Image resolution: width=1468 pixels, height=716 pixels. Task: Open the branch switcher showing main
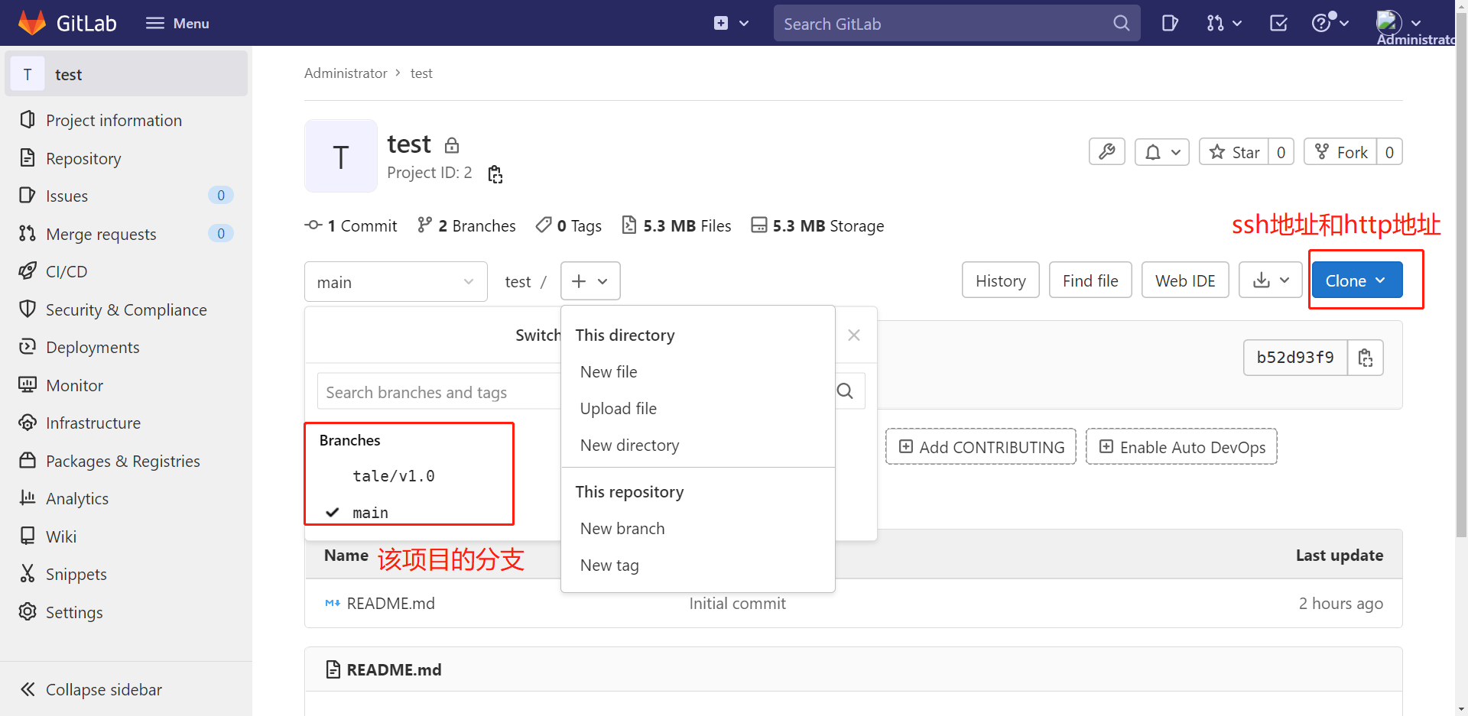pyautogui.click(x=395, y=281)
